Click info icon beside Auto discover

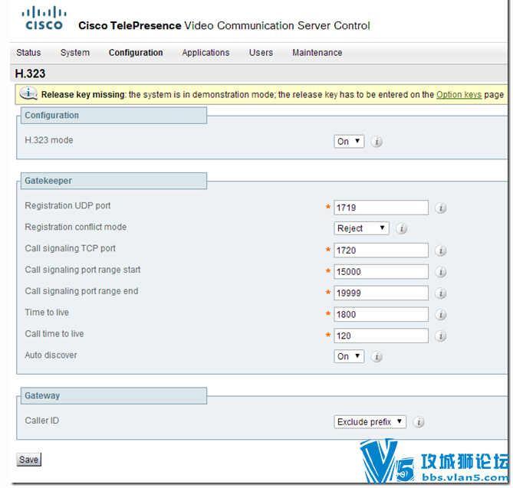[377, 356]
